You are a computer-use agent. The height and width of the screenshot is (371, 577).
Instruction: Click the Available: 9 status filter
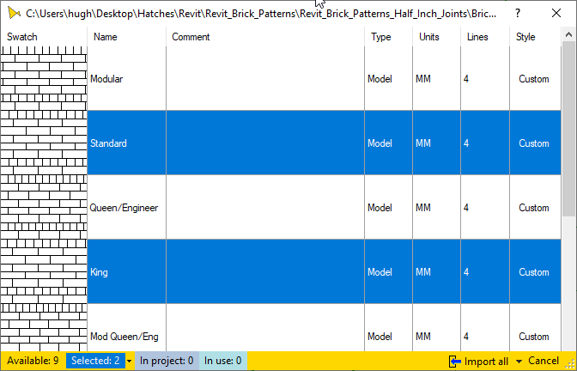33,361
